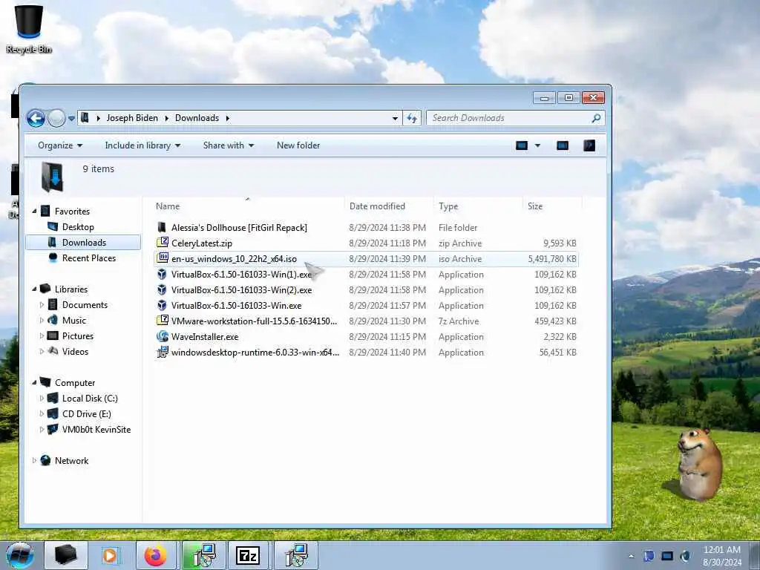Select Downloads in Favorites sidebar
The image size is (760, 570).
pos(83,243)
